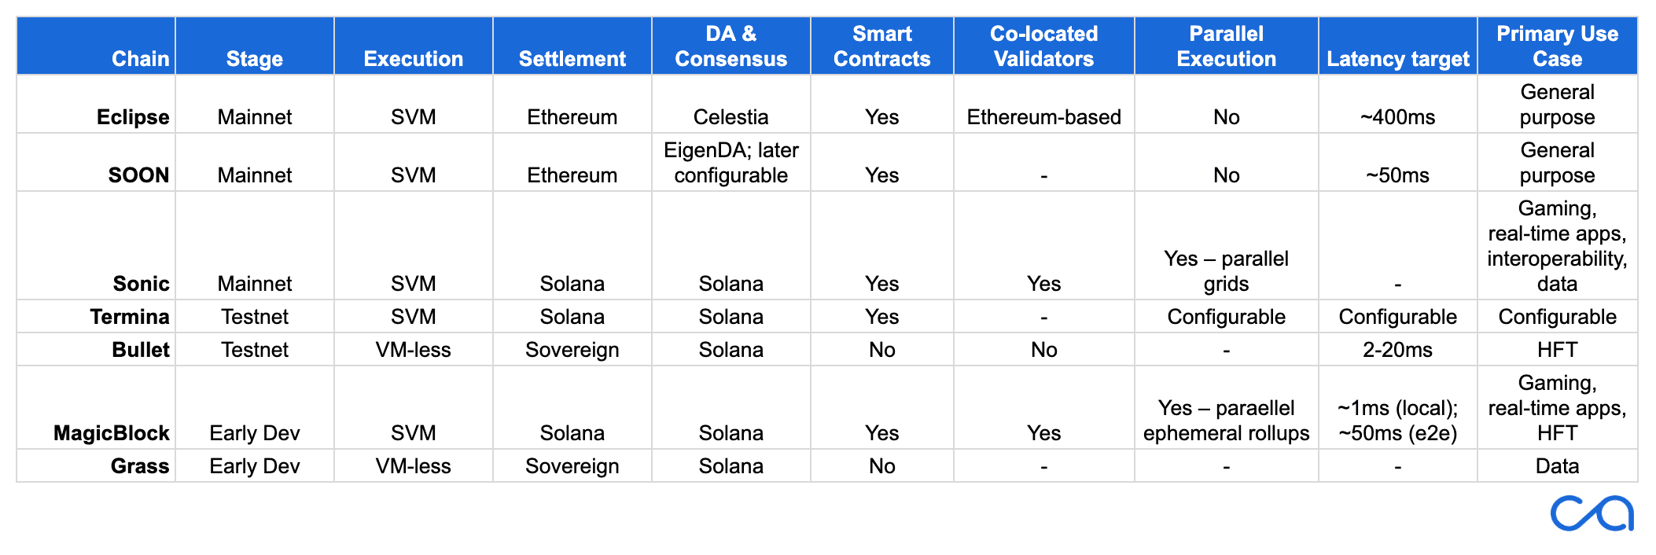
Task: Select the ~1ms (local); ~50ms (e2e) cell
Action: (1397, 407)
